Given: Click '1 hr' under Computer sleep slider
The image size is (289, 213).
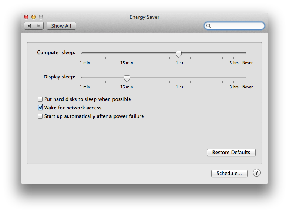Looking at the screenshot, I should pyautogui.click(x=180, y=63).
